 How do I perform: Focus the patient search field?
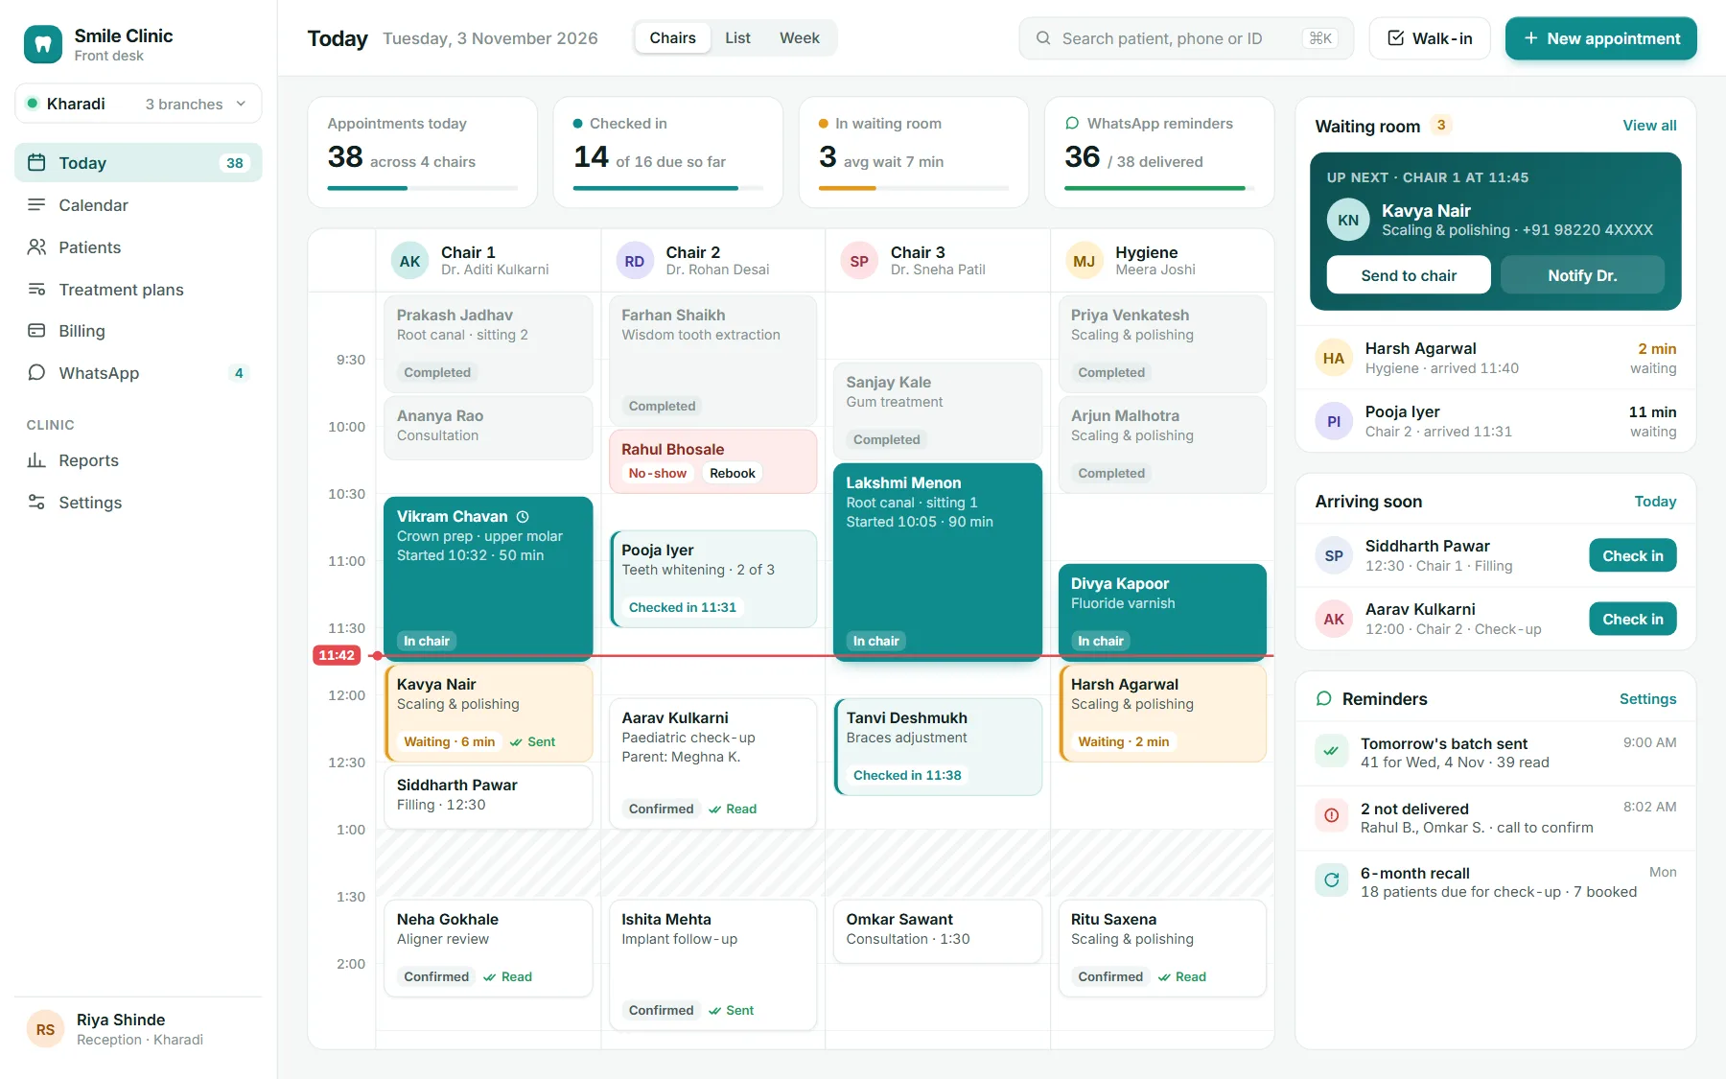(x=1186, y=38)
